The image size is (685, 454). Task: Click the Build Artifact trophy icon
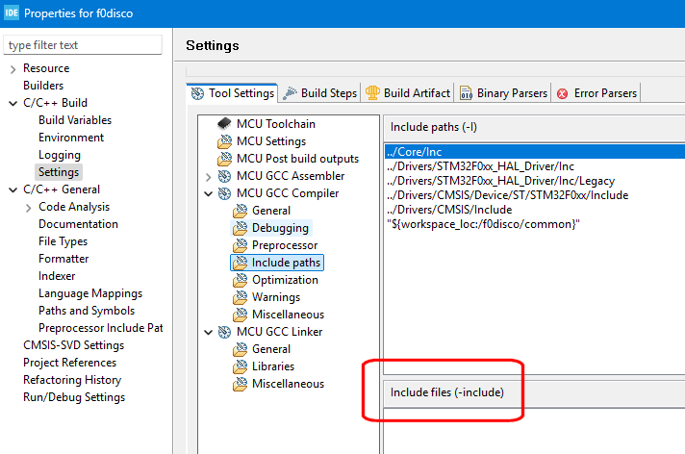(372, 93)
